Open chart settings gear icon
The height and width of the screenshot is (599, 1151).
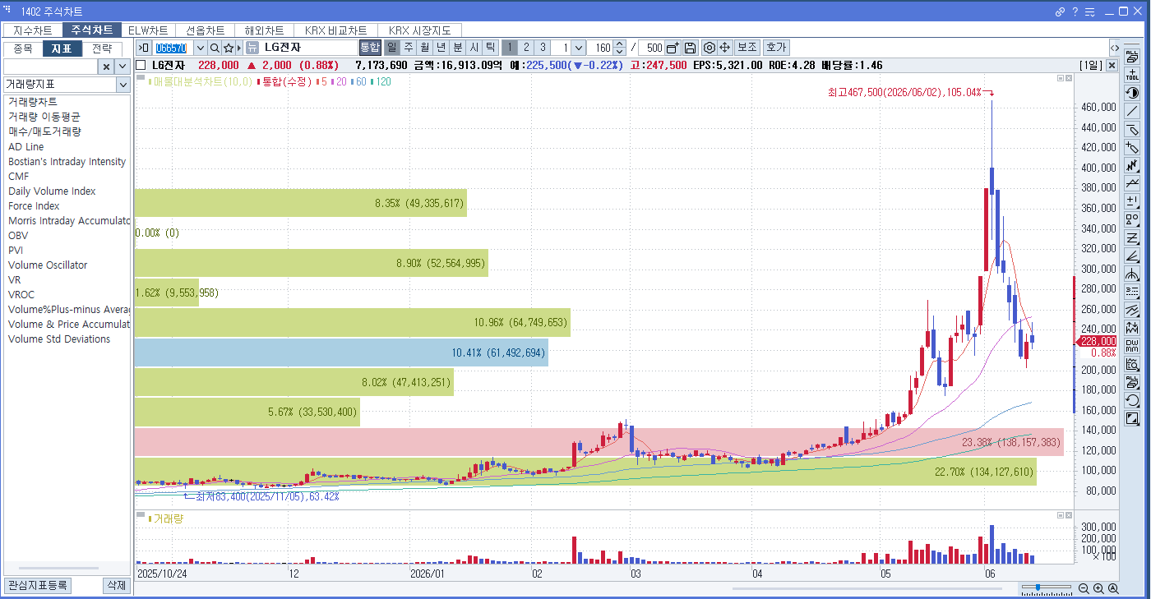point(710,48)
